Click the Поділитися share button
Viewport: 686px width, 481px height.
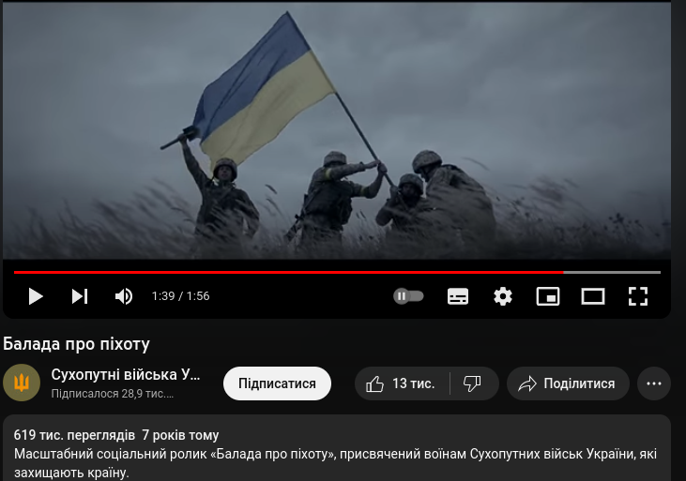(568, 383)
